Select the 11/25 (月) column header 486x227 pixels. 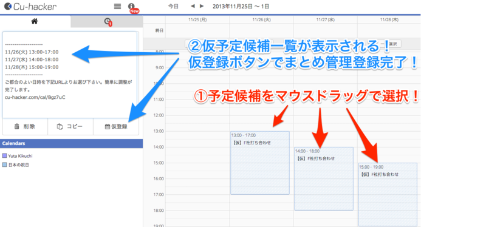coord(197,19)
